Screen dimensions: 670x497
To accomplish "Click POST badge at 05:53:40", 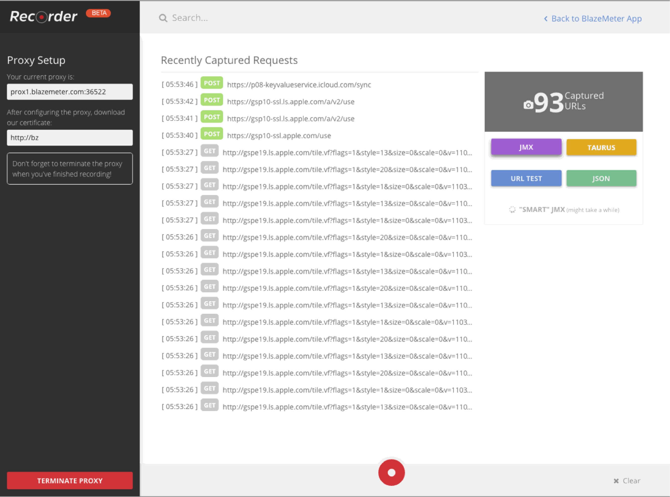I will tap(212, 134).
